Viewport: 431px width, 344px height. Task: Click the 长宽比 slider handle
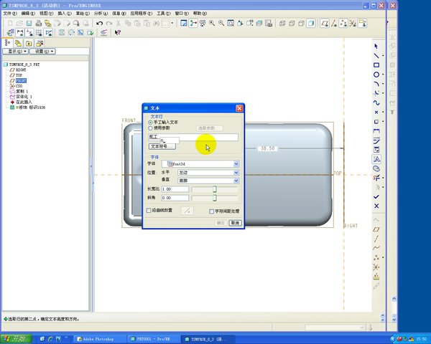tap(213, 189)
